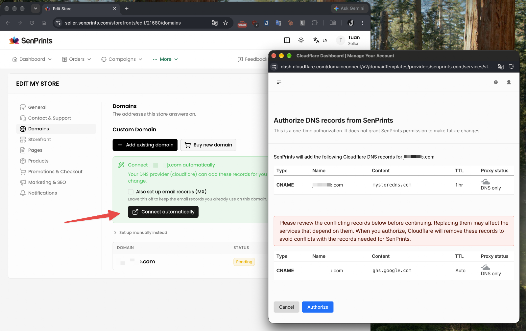Select Storefront in the store sidebar
526x331 pixels.
tap(56, 140)
